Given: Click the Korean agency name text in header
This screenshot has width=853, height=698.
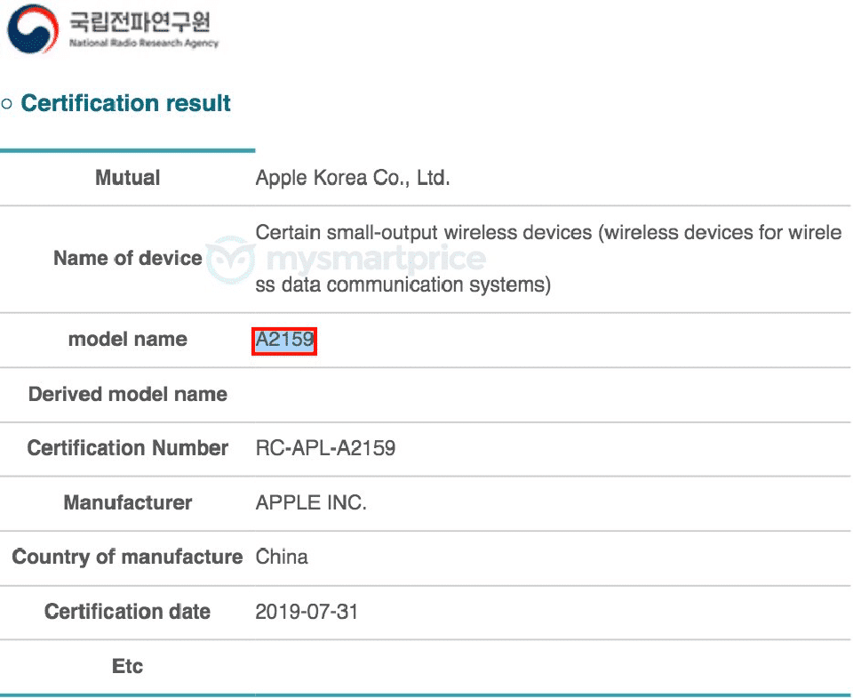Looking at the screenshot, I should coord(140,21).
